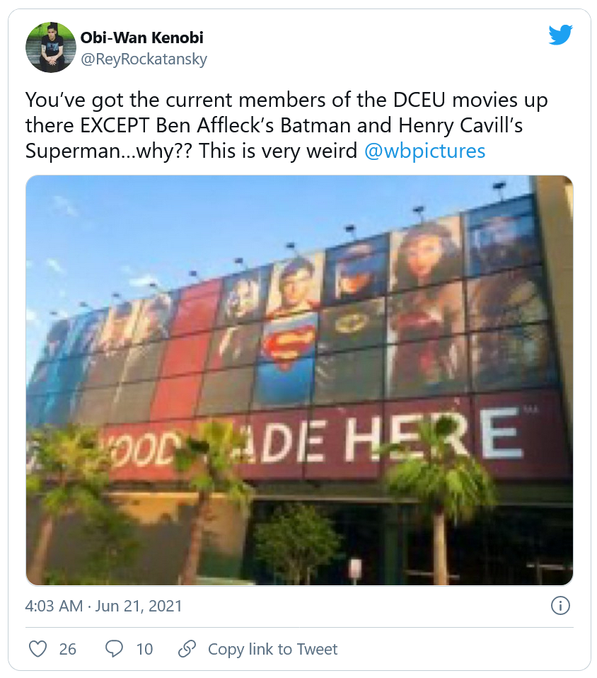597x678 pixels.
Task: Follow the @wbpictures mention link
Action: pos(424,151)
